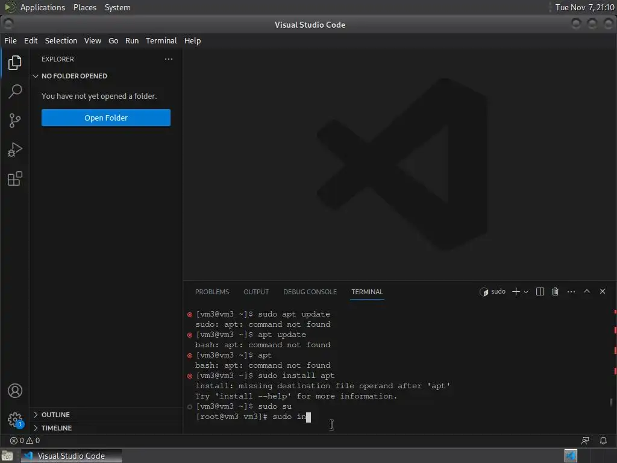Viewport: 617px width, 463px height.
Task: Kill terminal with trash icon
Action: [x=555, y=292]
